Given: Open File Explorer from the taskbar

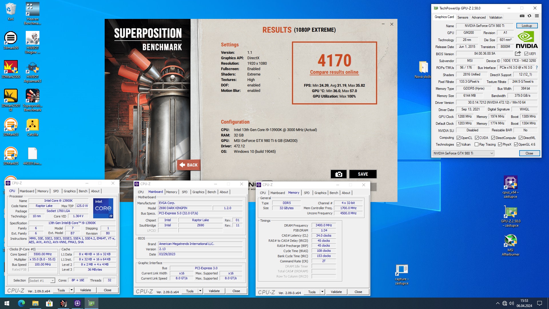Looking at the screenshot, I should coord(35,303).
